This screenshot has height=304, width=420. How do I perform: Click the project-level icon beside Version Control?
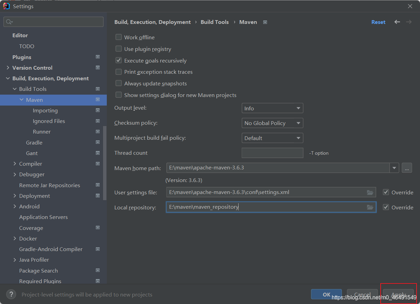coord(98,68)
